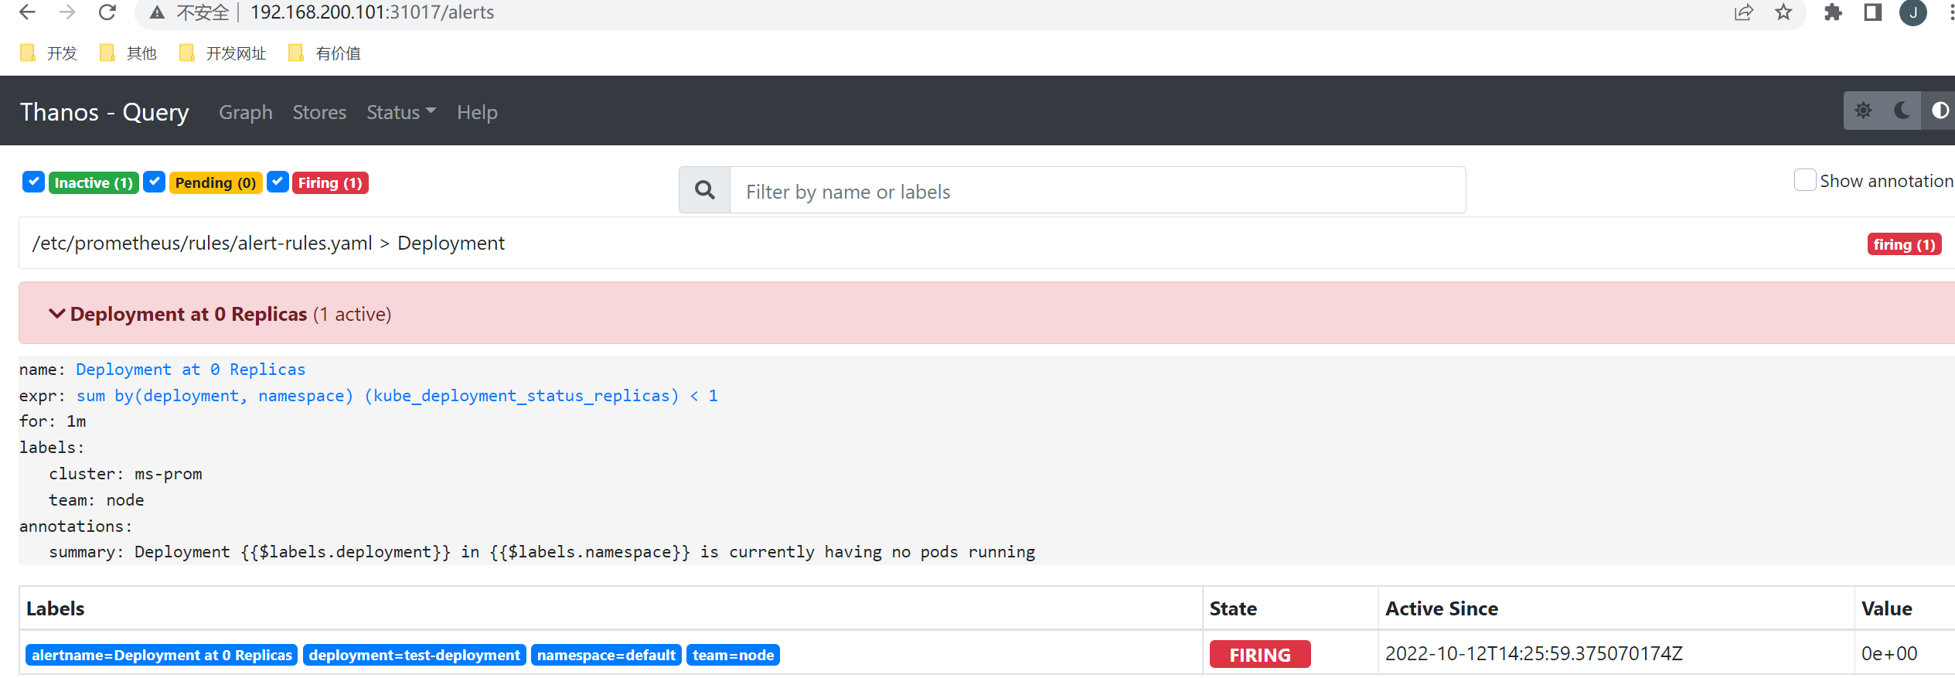Image resolution: width=1955 pixels, height=678 pixels.
Task: Click the 'for: 1m' rule line
Action: 53,421
